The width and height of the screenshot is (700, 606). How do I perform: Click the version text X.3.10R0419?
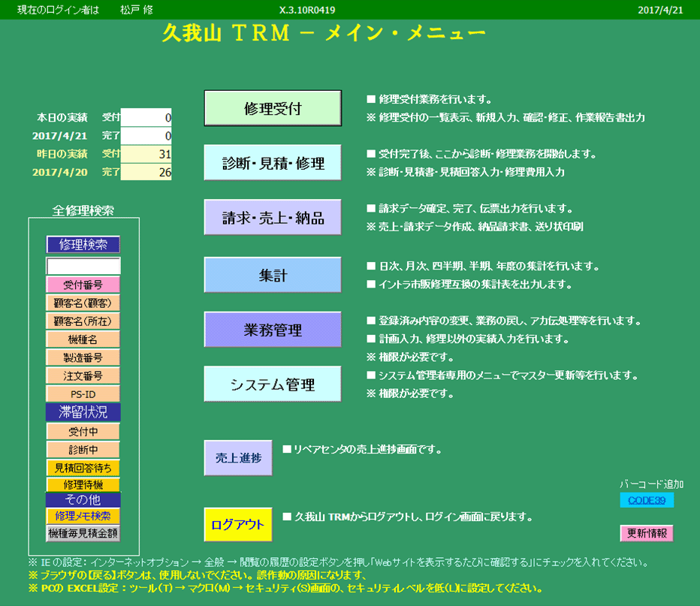307,11
